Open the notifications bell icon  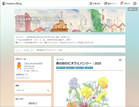pyautogui.click(x=121, y=4)
